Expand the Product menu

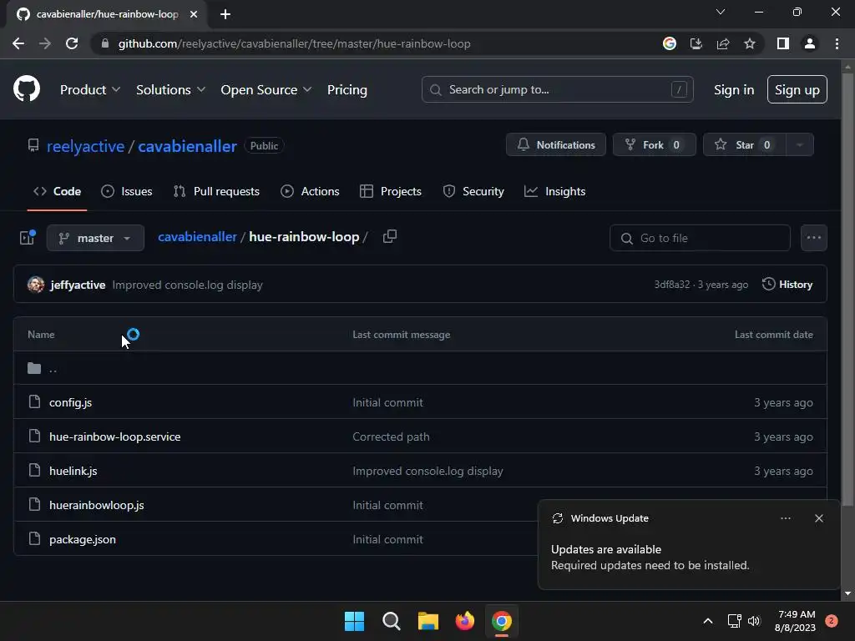coord(90,89)
